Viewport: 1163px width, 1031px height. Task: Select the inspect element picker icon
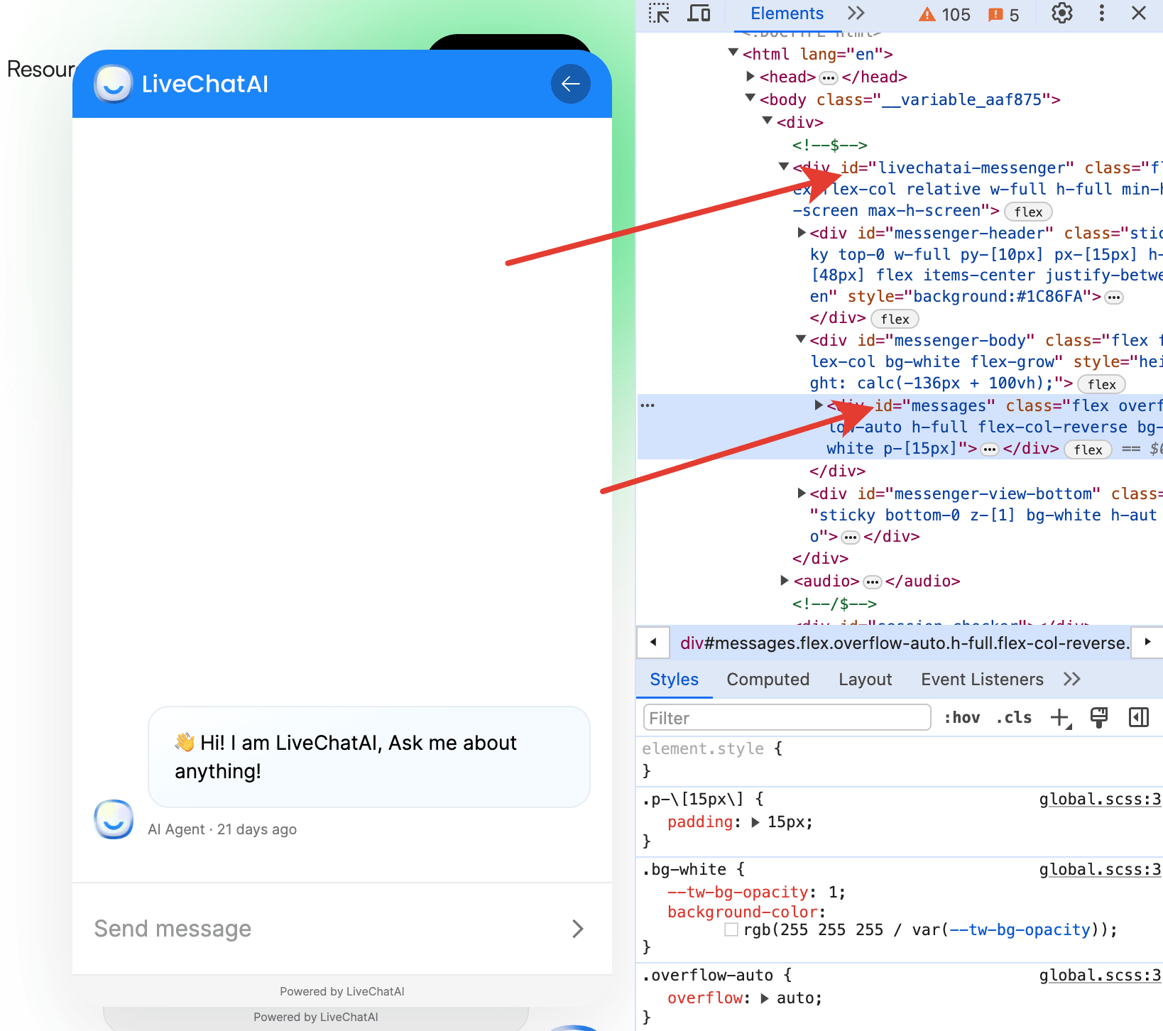click(x=659, y=13)
